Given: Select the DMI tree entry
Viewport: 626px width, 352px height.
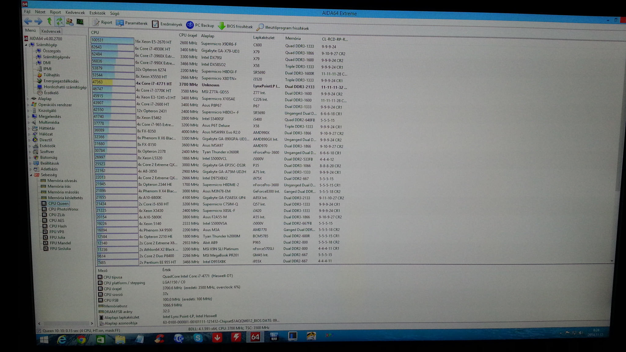Looking at the screenshot, I should pos(47,63).
